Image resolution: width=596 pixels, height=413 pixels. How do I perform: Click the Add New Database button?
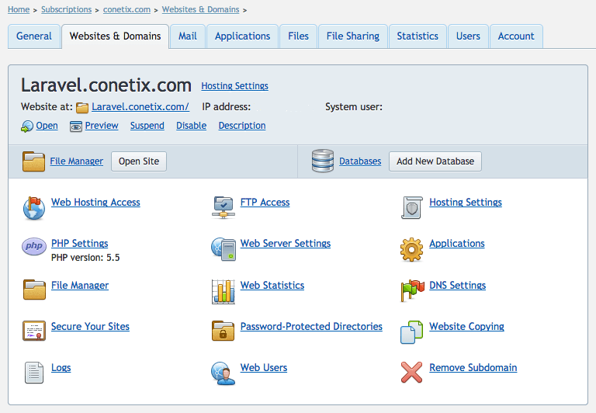(x=435, y=161)
